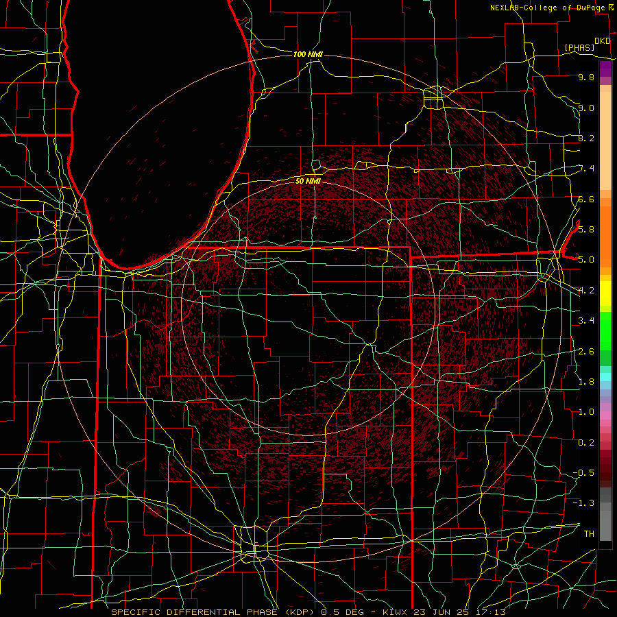
Task: Click the 23 JUN 25 17:13 timestamp in the caption
Action: (x=459, y=612)
